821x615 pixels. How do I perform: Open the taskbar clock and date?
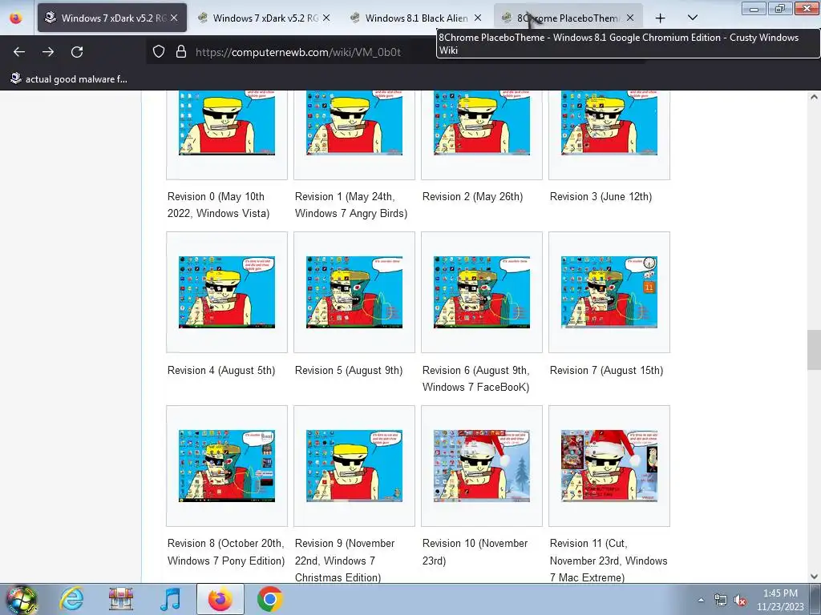click(780, 600)
